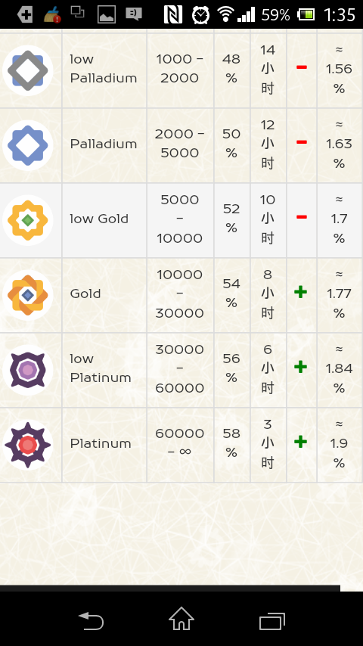The width and height of the screenshot is (363, 646).
Task: Tap the low Palladium rank badge icon
Action: pyautogui.click(x=28, y=70)
